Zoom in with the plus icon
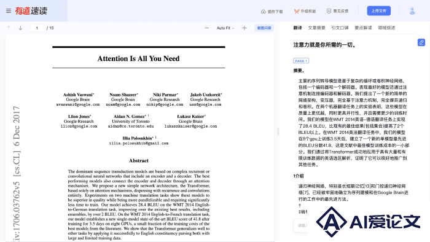Viewport: 430px width, 242px height. pyautogui.click(x=244, y=28)
